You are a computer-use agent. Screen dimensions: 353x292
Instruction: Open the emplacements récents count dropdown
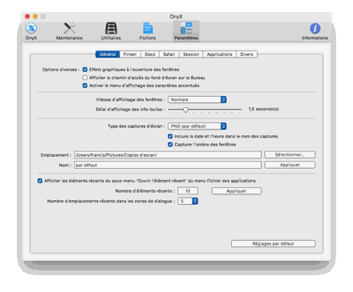pos(188,201)
